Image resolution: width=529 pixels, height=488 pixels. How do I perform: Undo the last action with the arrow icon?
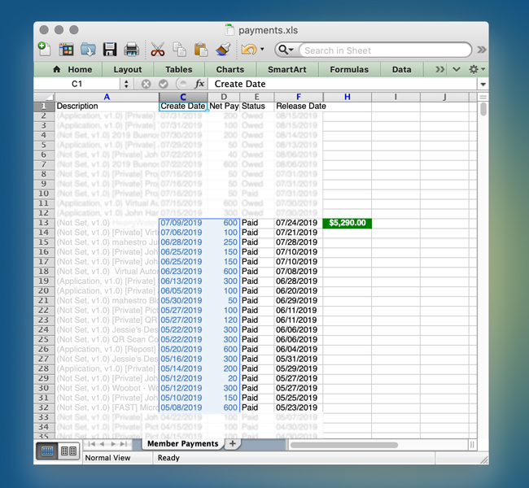[x=249, y=50]
